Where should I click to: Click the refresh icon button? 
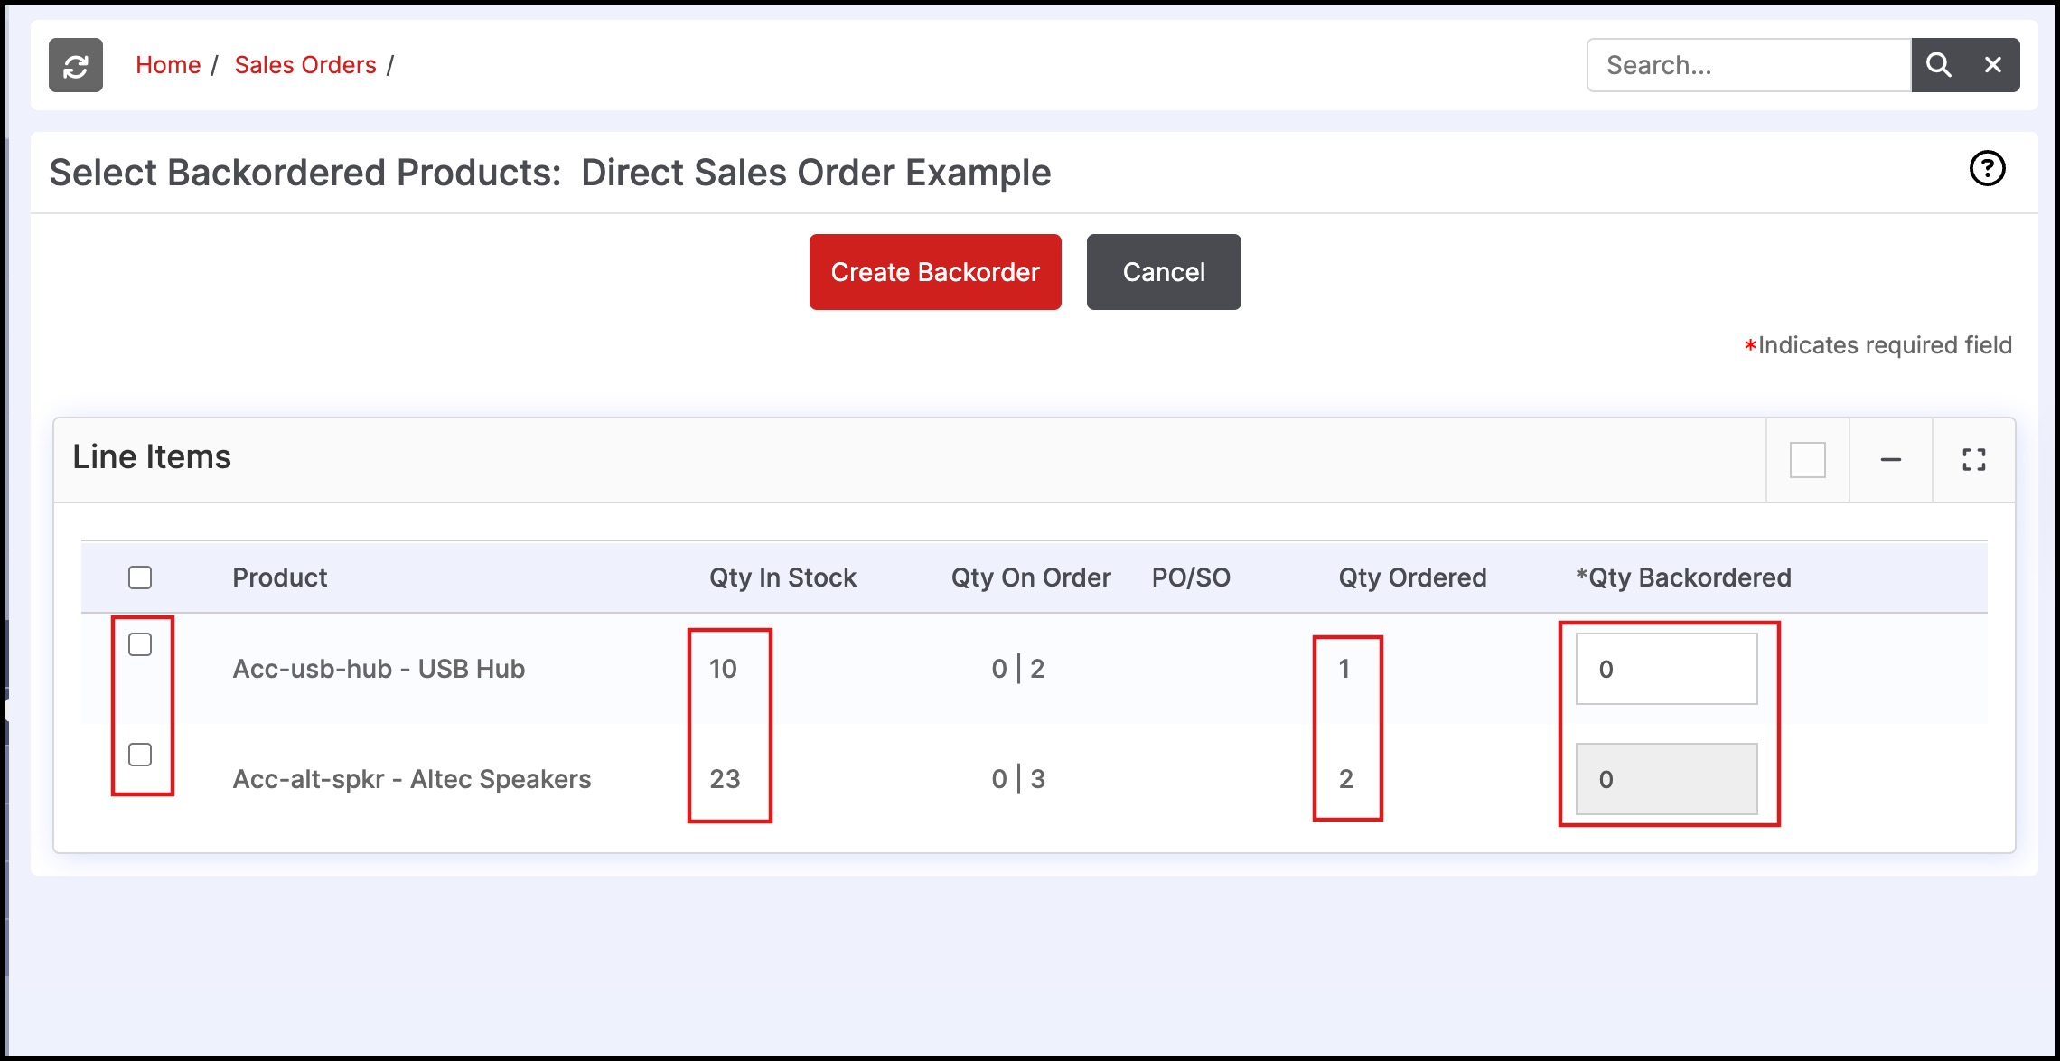[x=76, y=65]
